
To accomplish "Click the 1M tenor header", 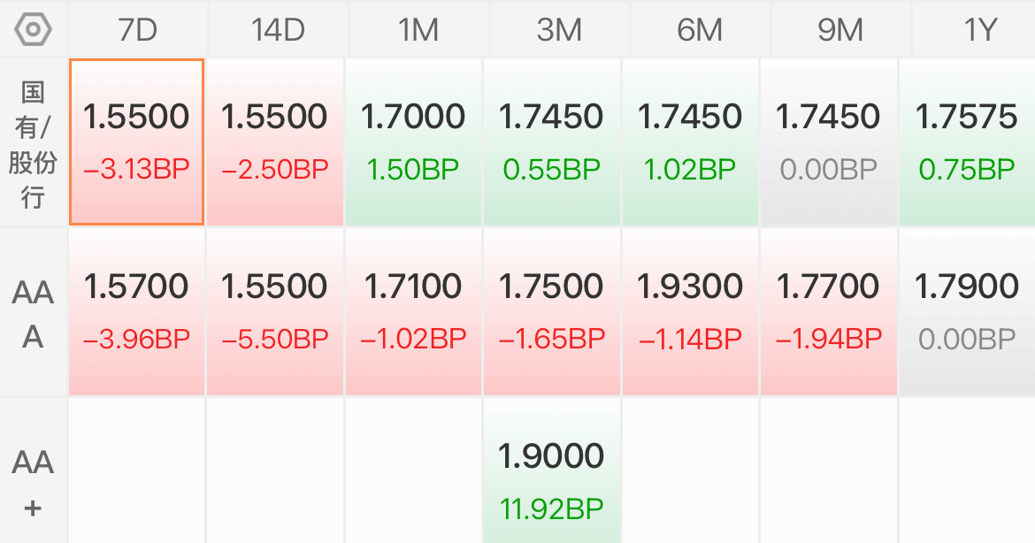I will [x=418, y=30].
